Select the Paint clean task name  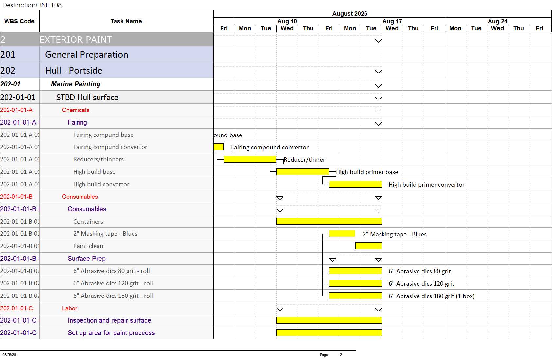coord(88,246)
